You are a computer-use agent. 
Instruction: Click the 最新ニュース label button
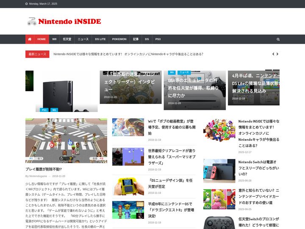[x=37, y=54]
